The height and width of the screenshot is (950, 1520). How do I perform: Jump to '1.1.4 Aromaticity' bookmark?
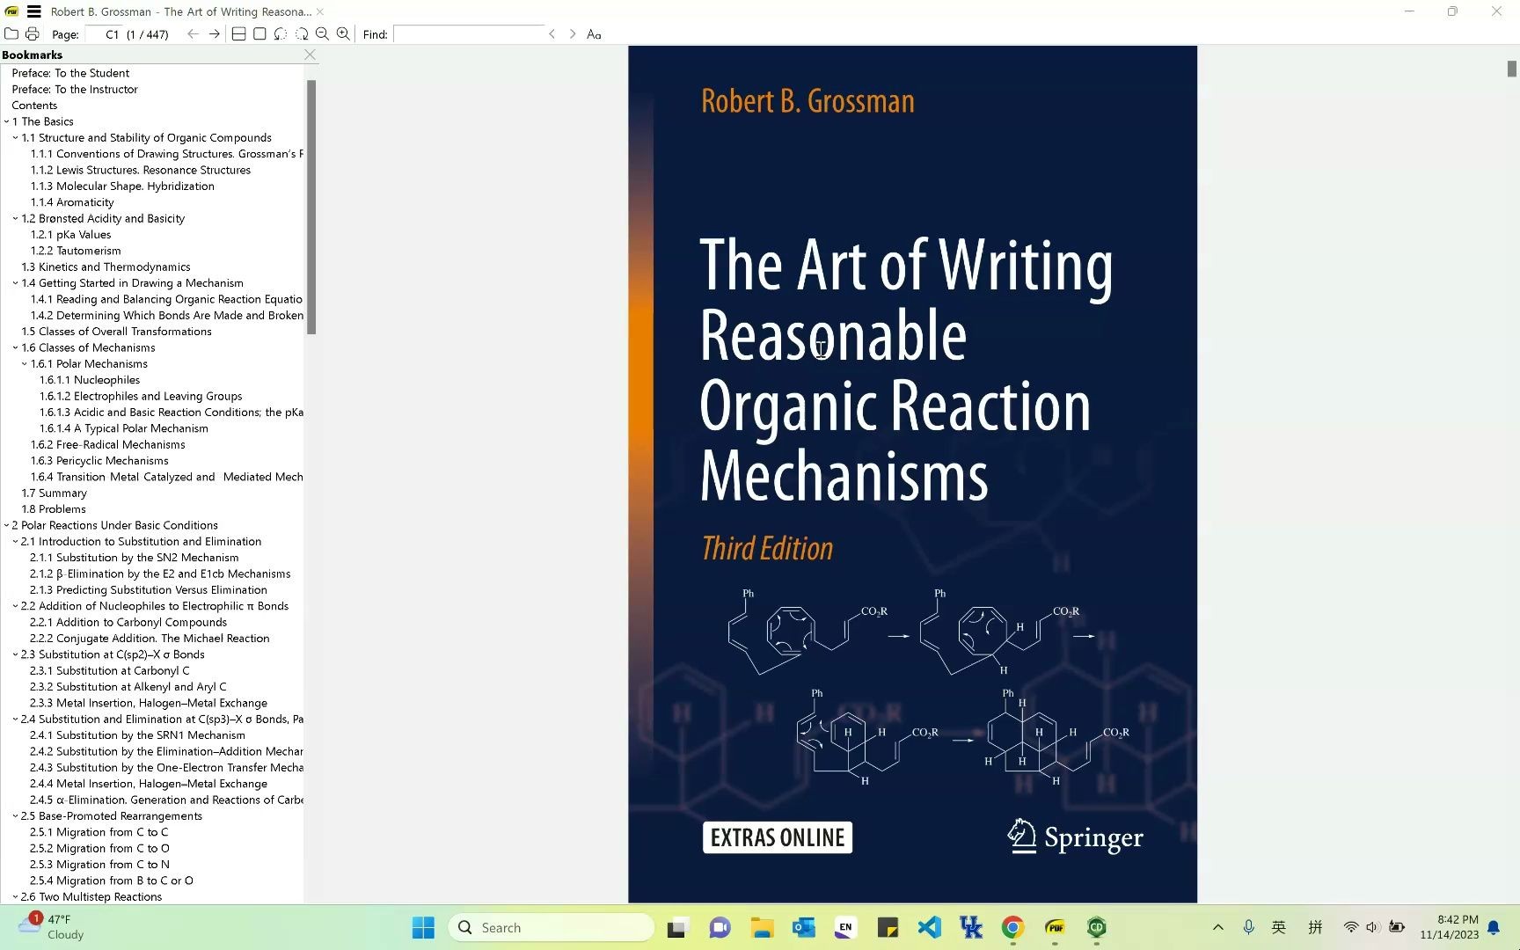(72, 202)
